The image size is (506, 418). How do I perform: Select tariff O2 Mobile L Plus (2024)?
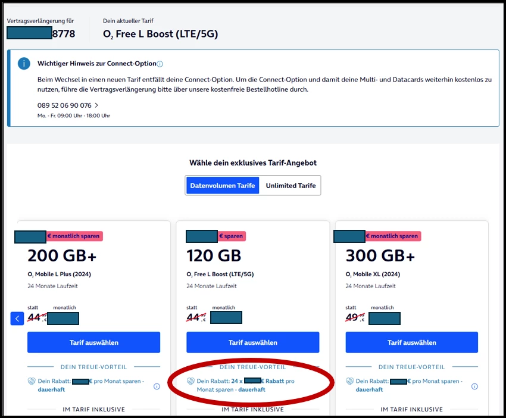(93, 342)
